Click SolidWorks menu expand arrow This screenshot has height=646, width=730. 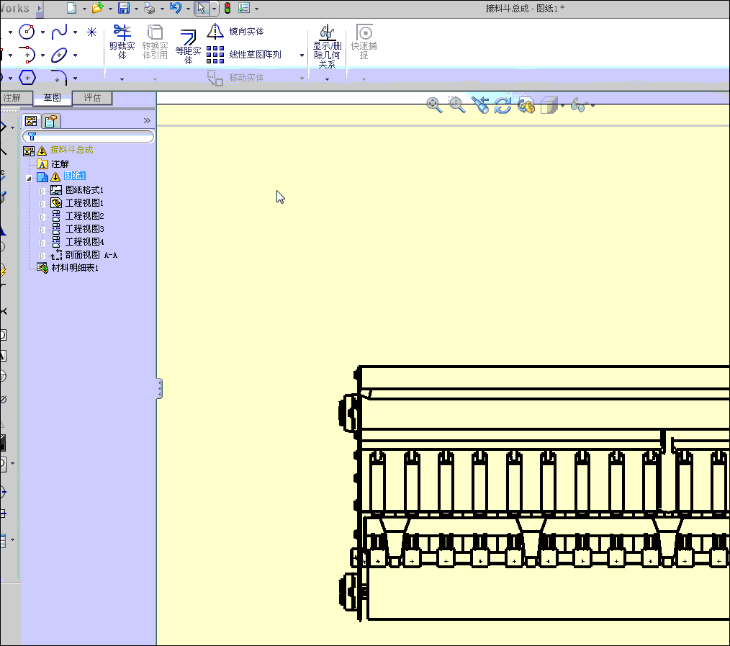[40, 9]
